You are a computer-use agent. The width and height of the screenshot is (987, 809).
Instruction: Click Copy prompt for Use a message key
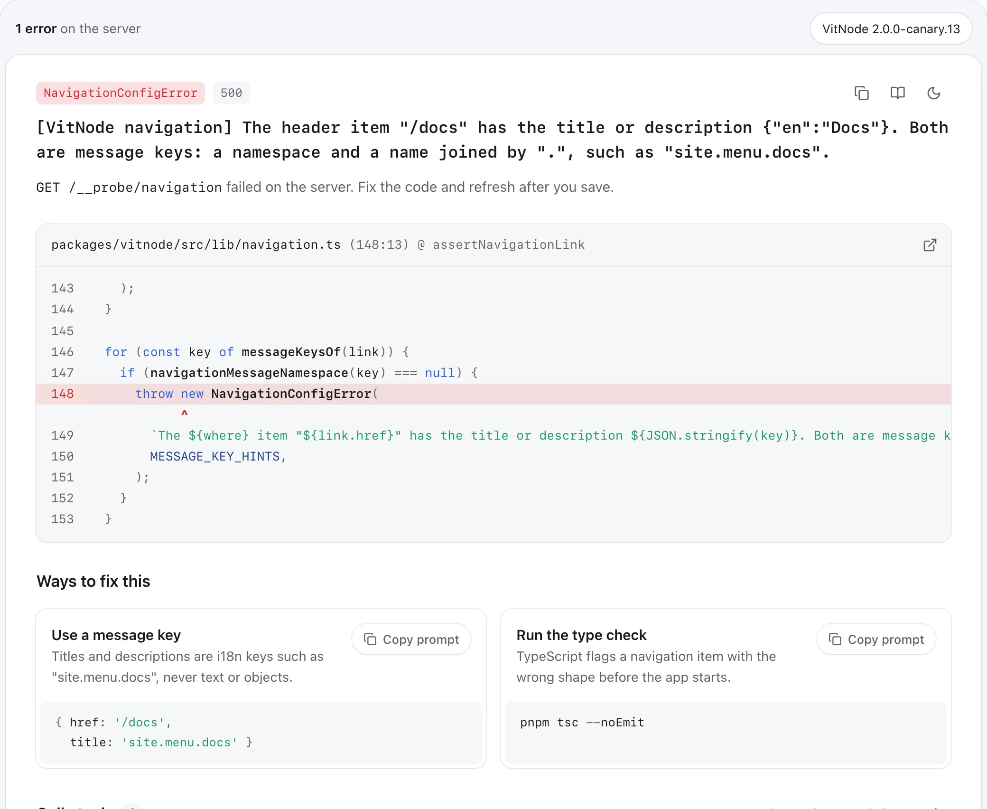[x=411, y=639]
